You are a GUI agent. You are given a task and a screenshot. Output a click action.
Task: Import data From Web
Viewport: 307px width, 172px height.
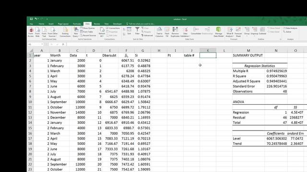click(37, 32)
